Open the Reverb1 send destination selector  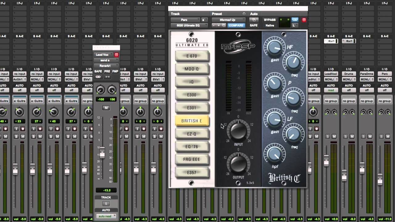pyautogui.click(x=106, y=66)
